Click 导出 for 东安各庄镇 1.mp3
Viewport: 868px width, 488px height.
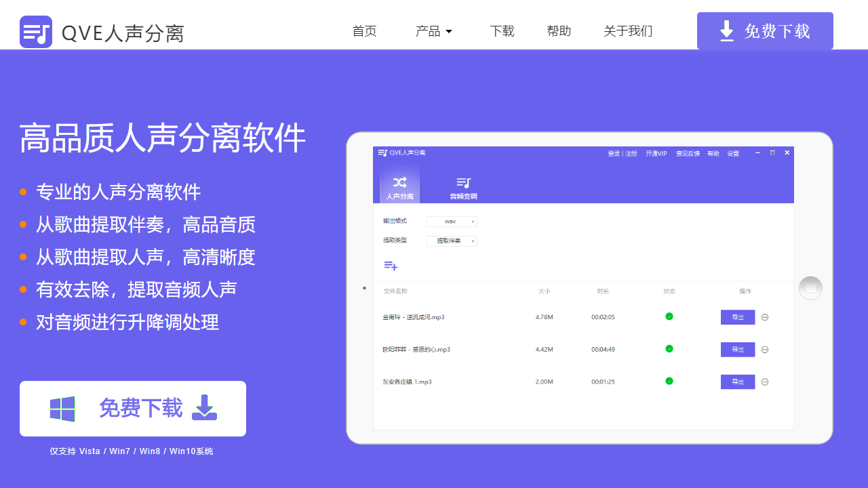(738, 382)
